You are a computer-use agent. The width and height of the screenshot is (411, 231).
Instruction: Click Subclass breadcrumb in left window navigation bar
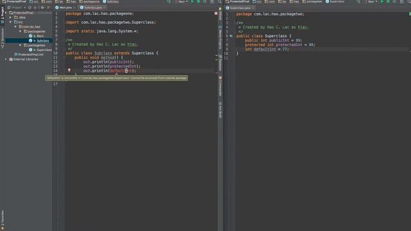(110, 2)
